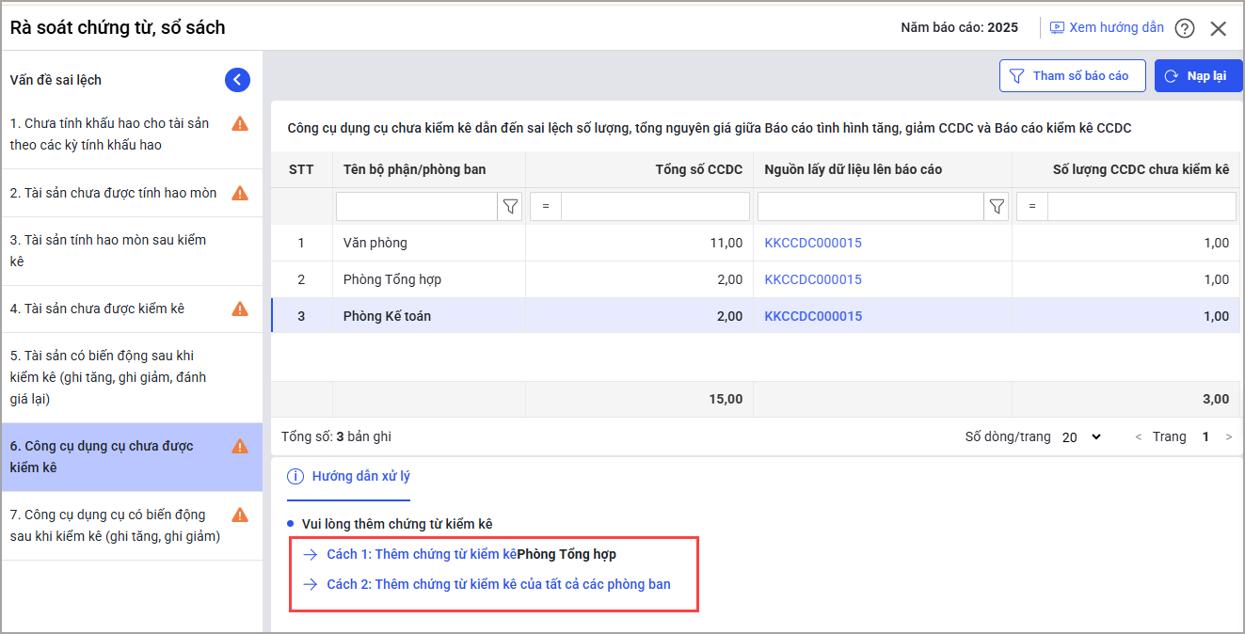Image resolution: width=1245 pixels, height=634 pixels.
Task: Open Số dòng/trang dropdown showing 20
Action: 1081,437
